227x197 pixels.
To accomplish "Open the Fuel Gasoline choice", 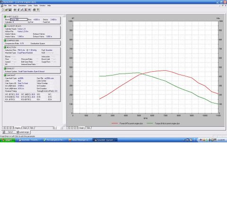I will click(x=49, y=50).
